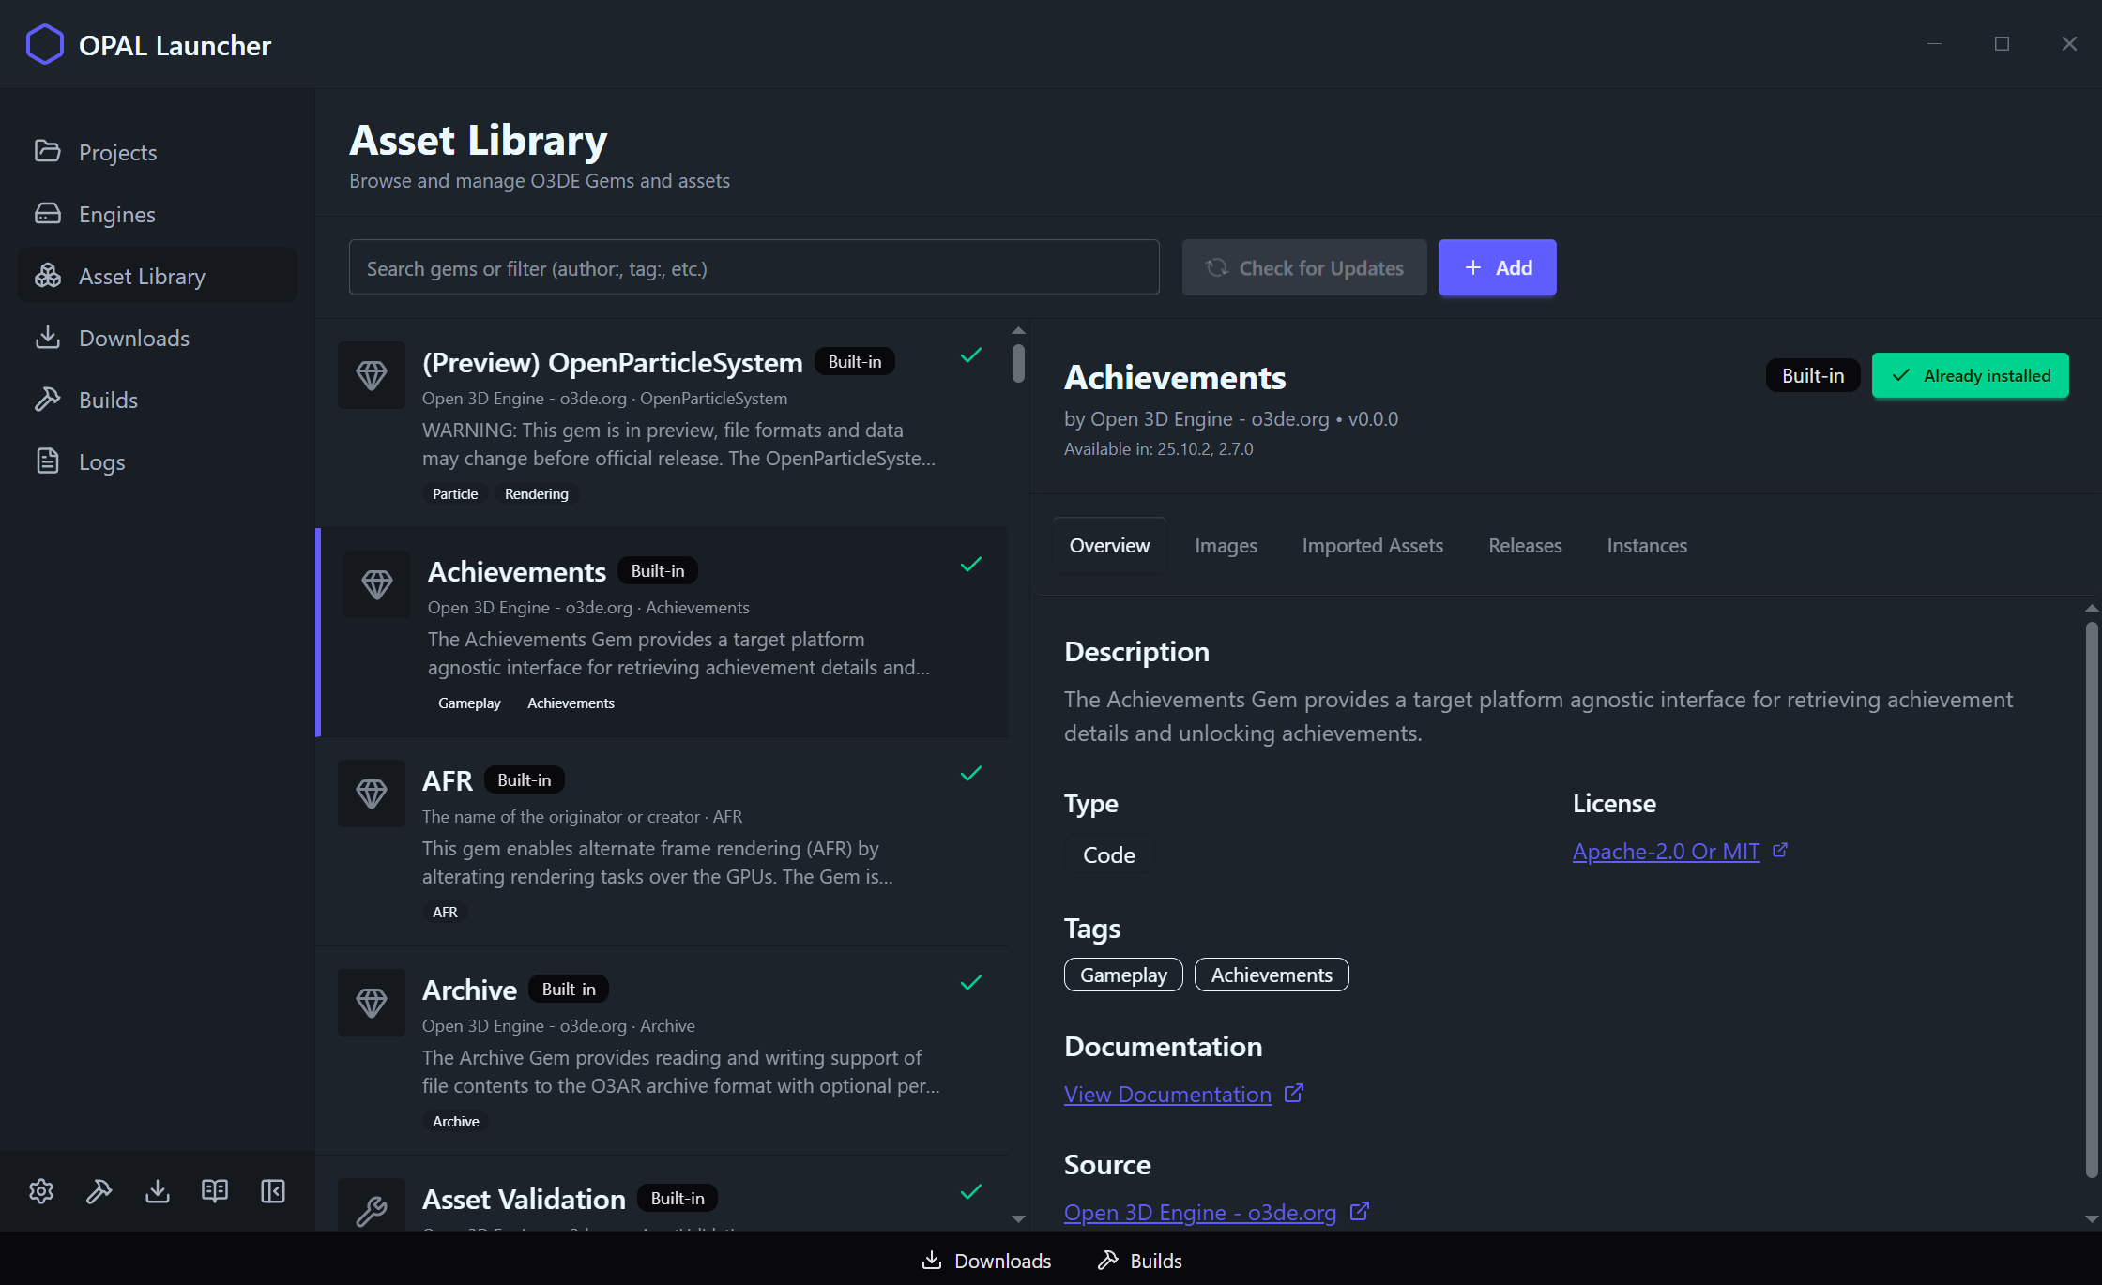Click the Rendering tag on OpenParticleSystem
Viewport: 2102px width, 1285px height.
pos(537,494)
